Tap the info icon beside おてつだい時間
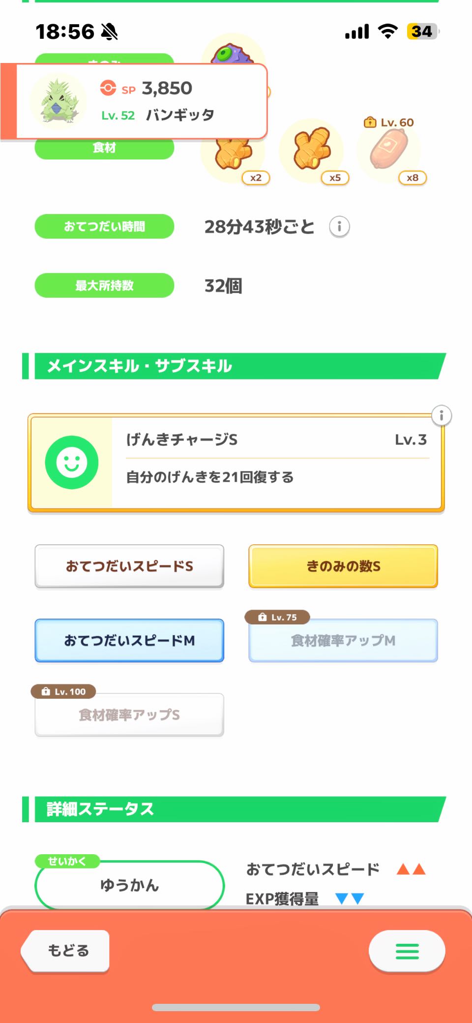Viewport: 472px width, 1023px height. (x=339, y=227)
